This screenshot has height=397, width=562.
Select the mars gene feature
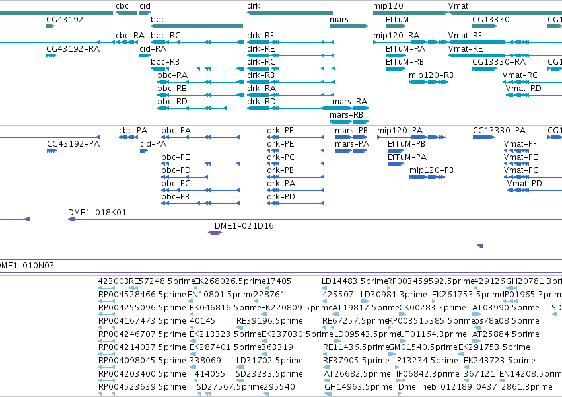click(349, 26)
